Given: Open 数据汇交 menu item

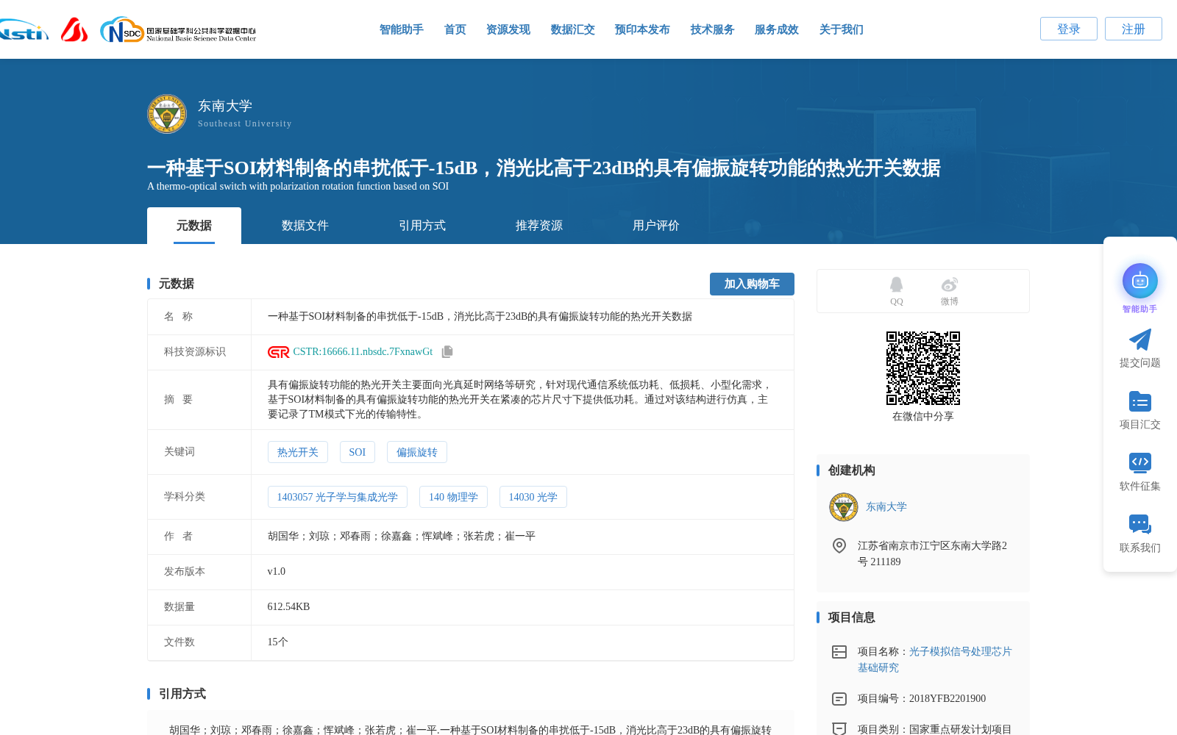Looking at the screenshot, I should pos(572,29).
